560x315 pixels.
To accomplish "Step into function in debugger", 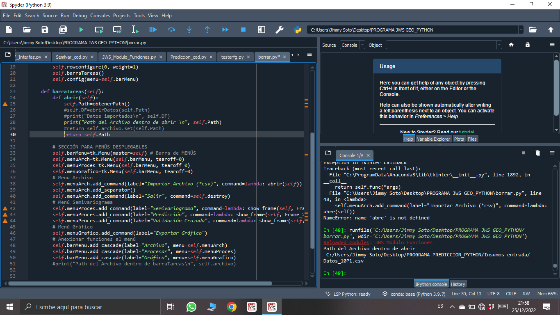I will (x=189, y=30).
